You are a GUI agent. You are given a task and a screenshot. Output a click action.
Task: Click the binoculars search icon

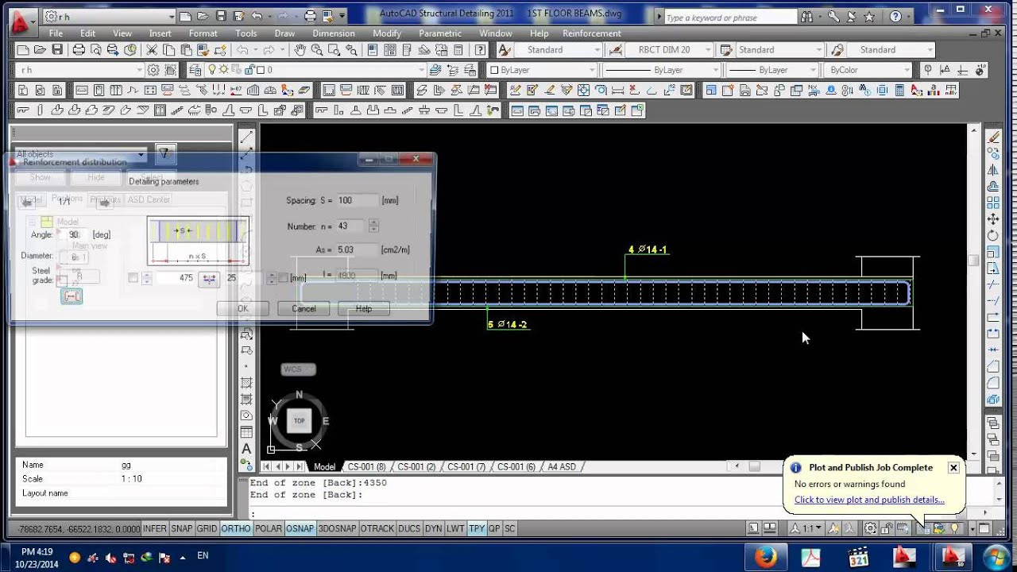pos(808,16)
